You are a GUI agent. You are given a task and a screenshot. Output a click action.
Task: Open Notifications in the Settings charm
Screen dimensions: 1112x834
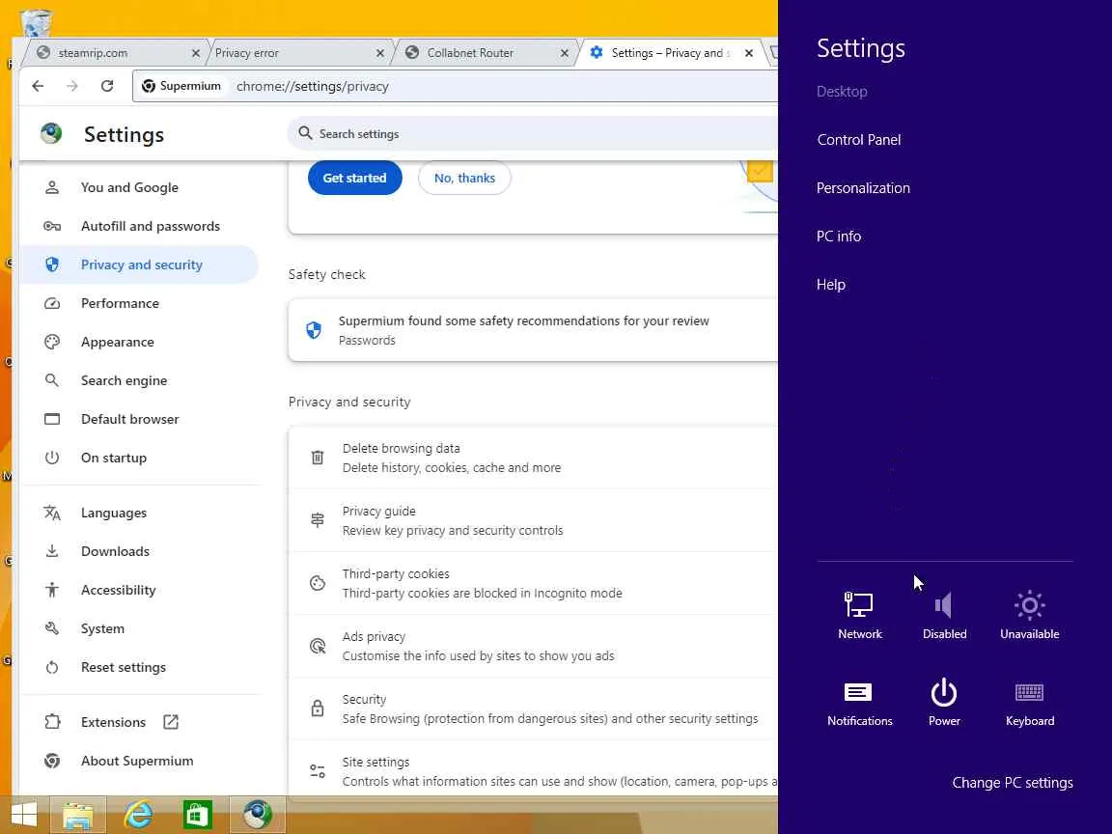coord(859,703)
